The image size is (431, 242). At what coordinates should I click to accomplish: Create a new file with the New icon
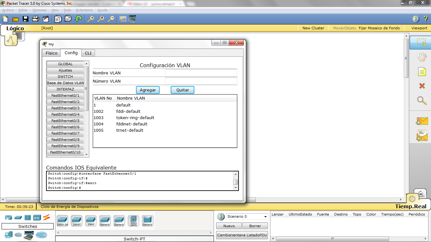point(5,19)
